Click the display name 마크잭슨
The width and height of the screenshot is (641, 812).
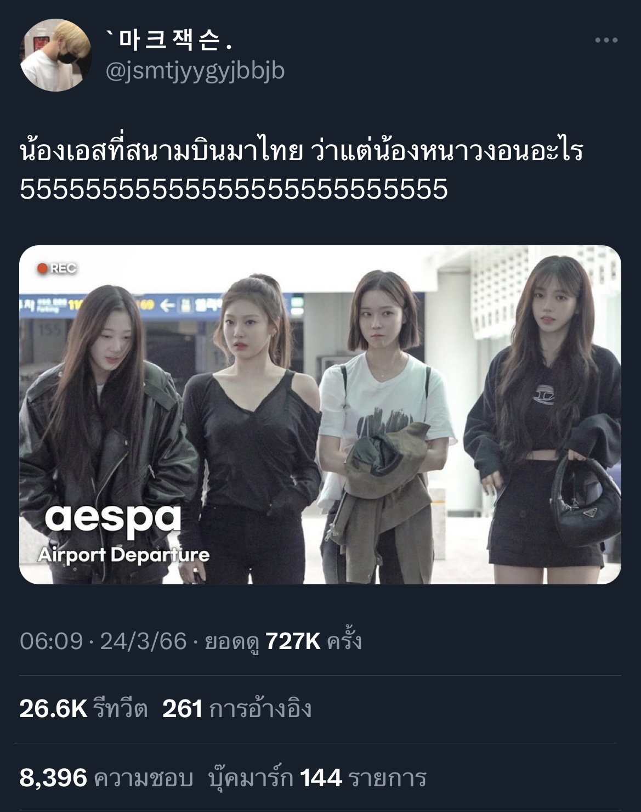[x=169, y=40]
